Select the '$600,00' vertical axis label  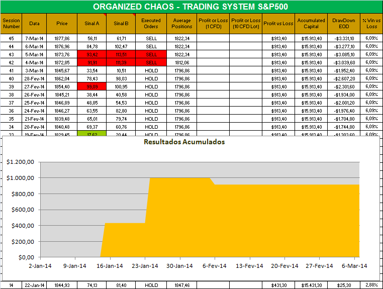click(23, 210)
